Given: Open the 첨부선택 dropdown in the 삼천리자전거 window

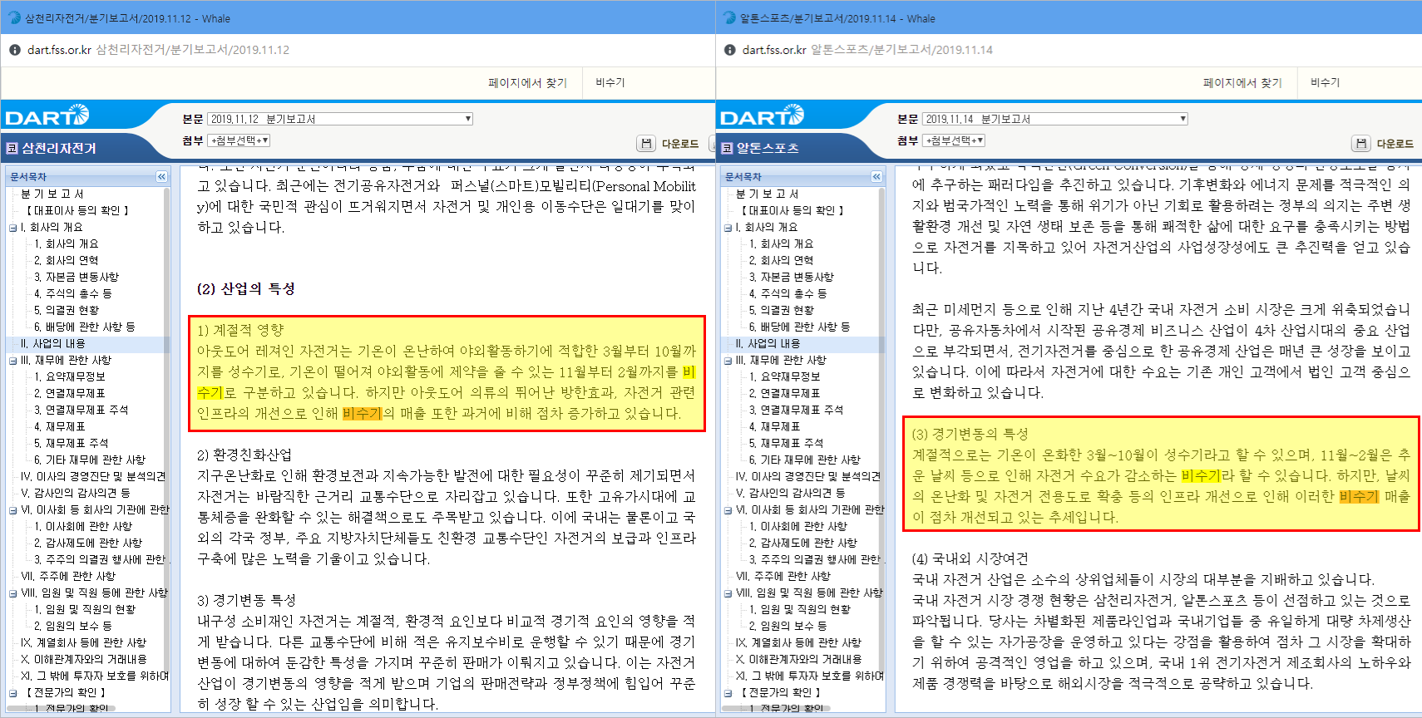Looking at the screenshot, I should pos(239,140).
